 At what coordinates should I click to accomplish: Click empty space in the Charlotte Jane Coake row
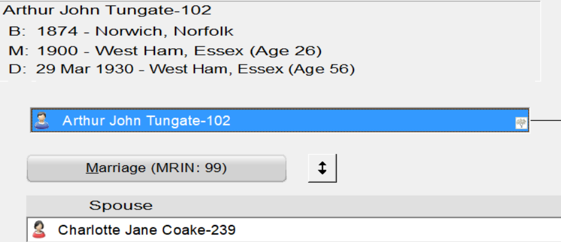[x=393, y=230]
